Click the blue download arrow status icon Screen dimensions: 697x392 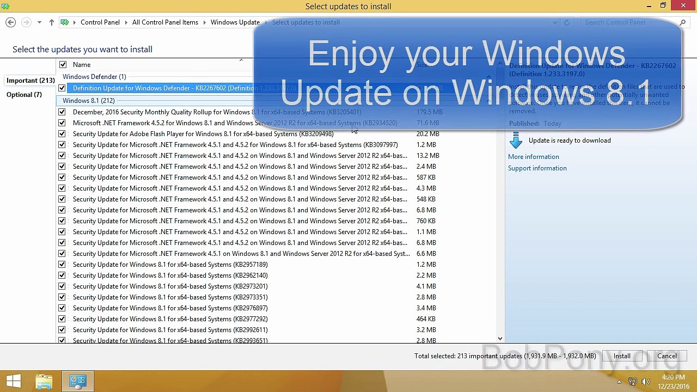coord(516,140)
